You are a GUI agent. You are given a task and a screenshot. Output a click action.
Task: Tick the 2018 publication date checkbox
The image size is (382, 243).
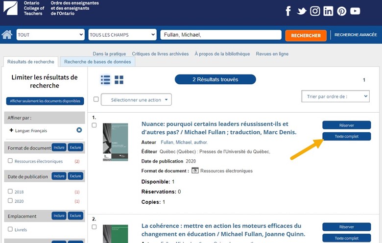pos(10,191)
